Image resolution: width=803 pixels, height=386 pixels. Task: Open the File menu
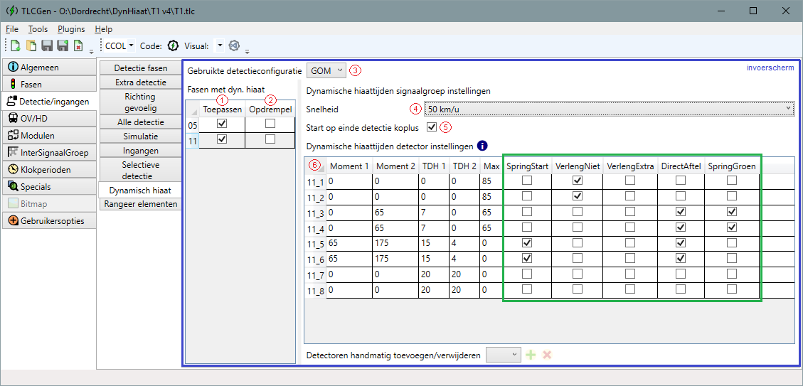pyautogui.click(x=12, y=29)
